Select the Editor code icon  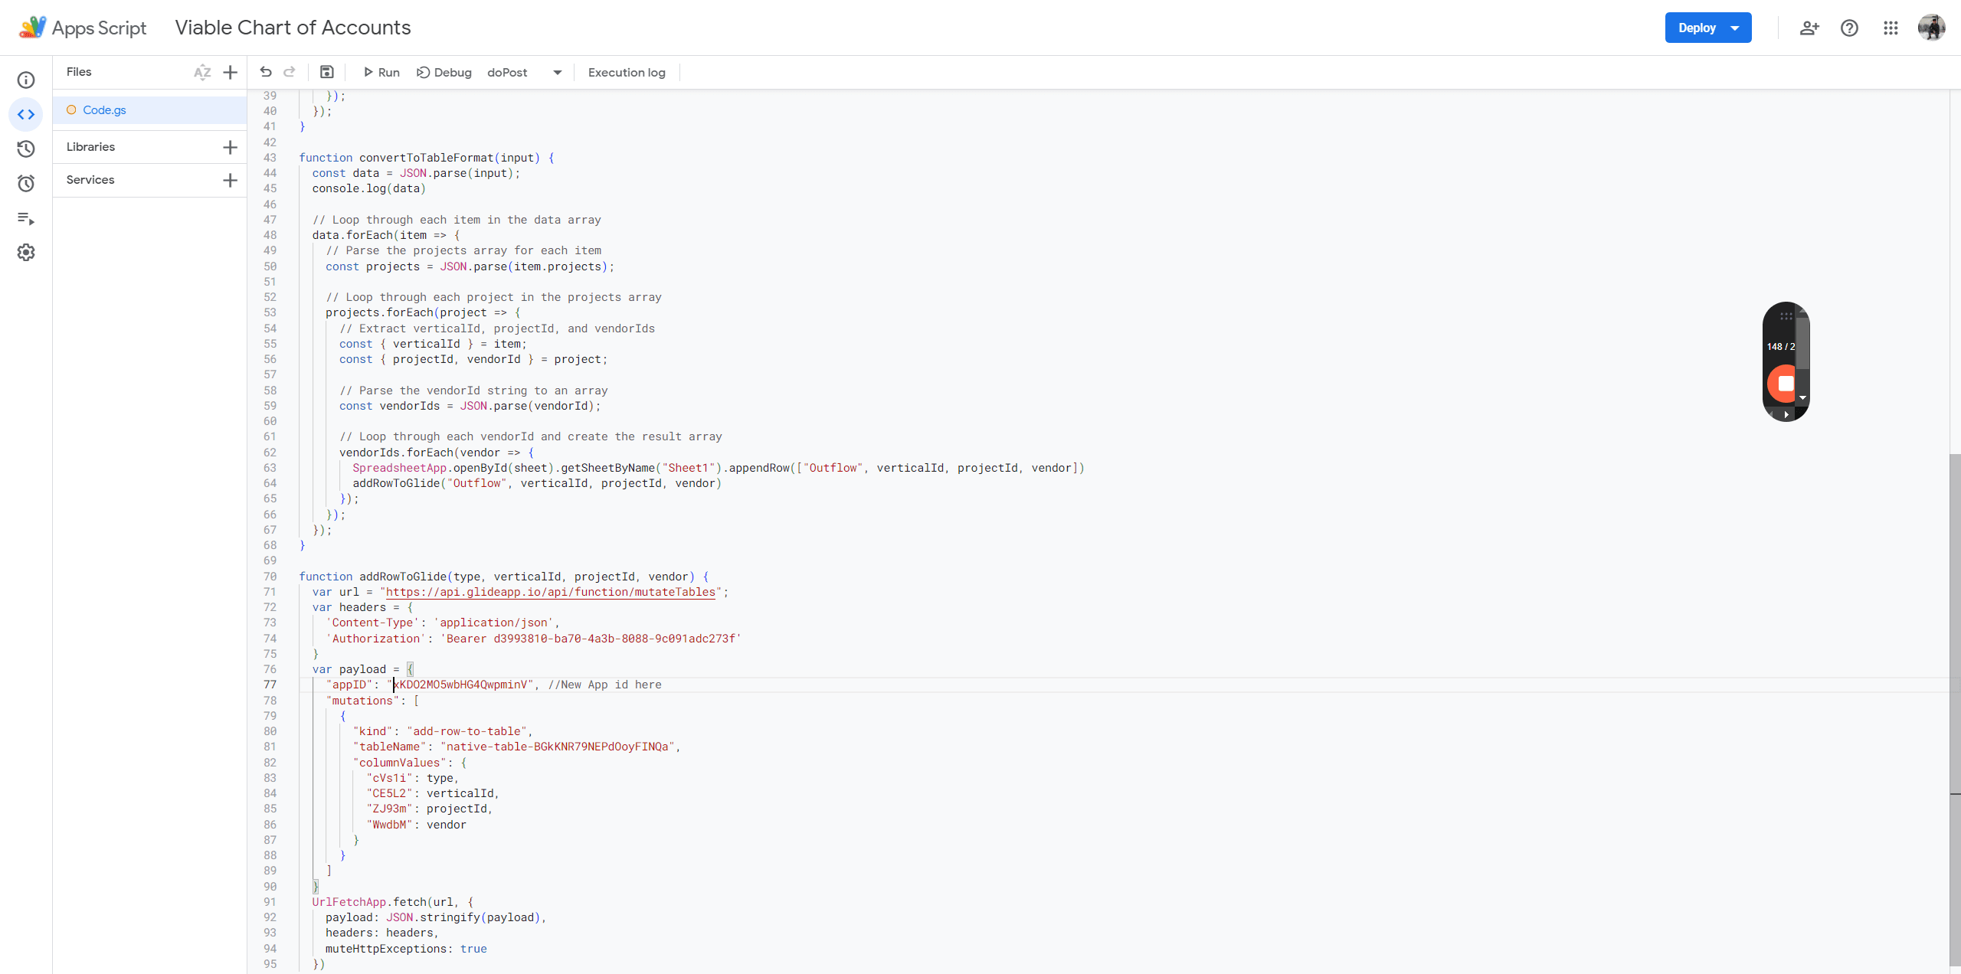tap(26, 115)
